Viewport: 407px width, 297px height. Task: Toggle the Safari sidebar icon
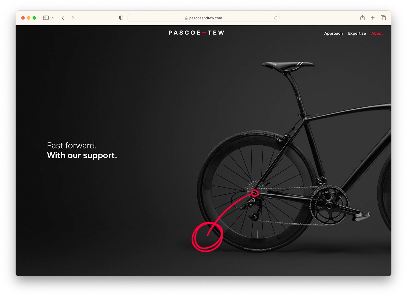pyautogui.click(x=46, y=18)
